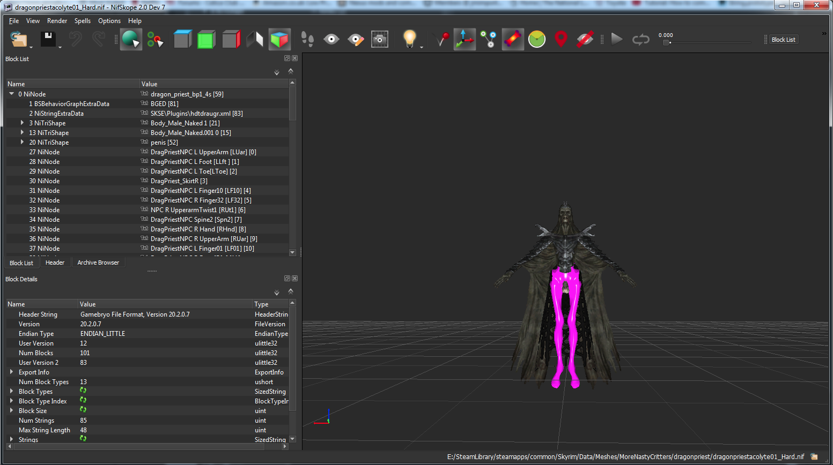Screen dimensions: 833x465
Task: Expand the 3 NiTriShape node
Action: pyautogui.click(x=22, y=123)
